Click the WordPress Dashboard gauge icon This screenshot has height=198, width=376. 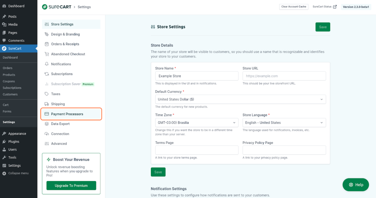[4, 6]
